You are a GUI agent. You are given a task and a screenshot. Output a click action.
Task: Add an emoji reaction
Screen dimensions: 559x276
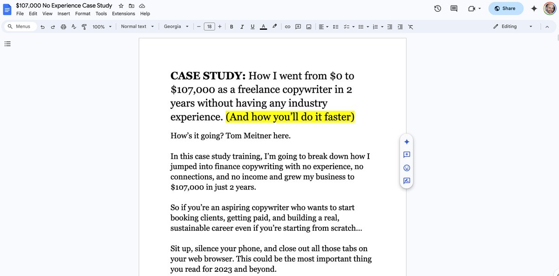pyautogui.click(x=407, y=168)
